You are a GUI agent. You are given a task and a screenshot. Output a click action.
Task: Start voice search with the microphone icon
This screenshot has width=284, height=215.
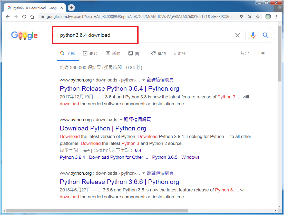tap(253, 35)
